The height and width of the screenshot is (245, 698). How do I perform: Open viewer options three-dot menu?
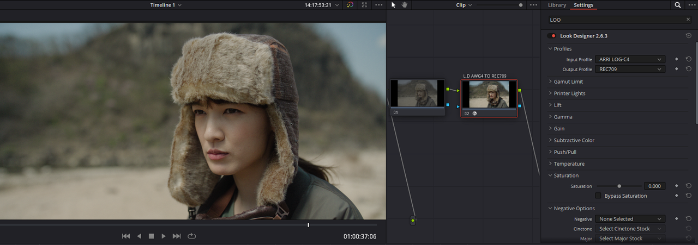tap(379, 5)
